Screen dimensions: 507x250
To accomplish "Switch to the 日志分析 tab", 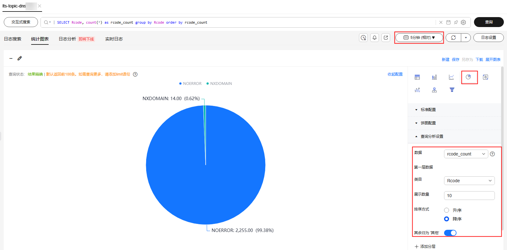I will 67,39.
